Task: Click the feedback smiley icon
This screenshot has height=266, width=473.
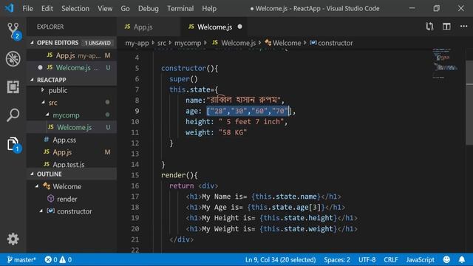Action: pyautogui.click(x=446, y=259)
